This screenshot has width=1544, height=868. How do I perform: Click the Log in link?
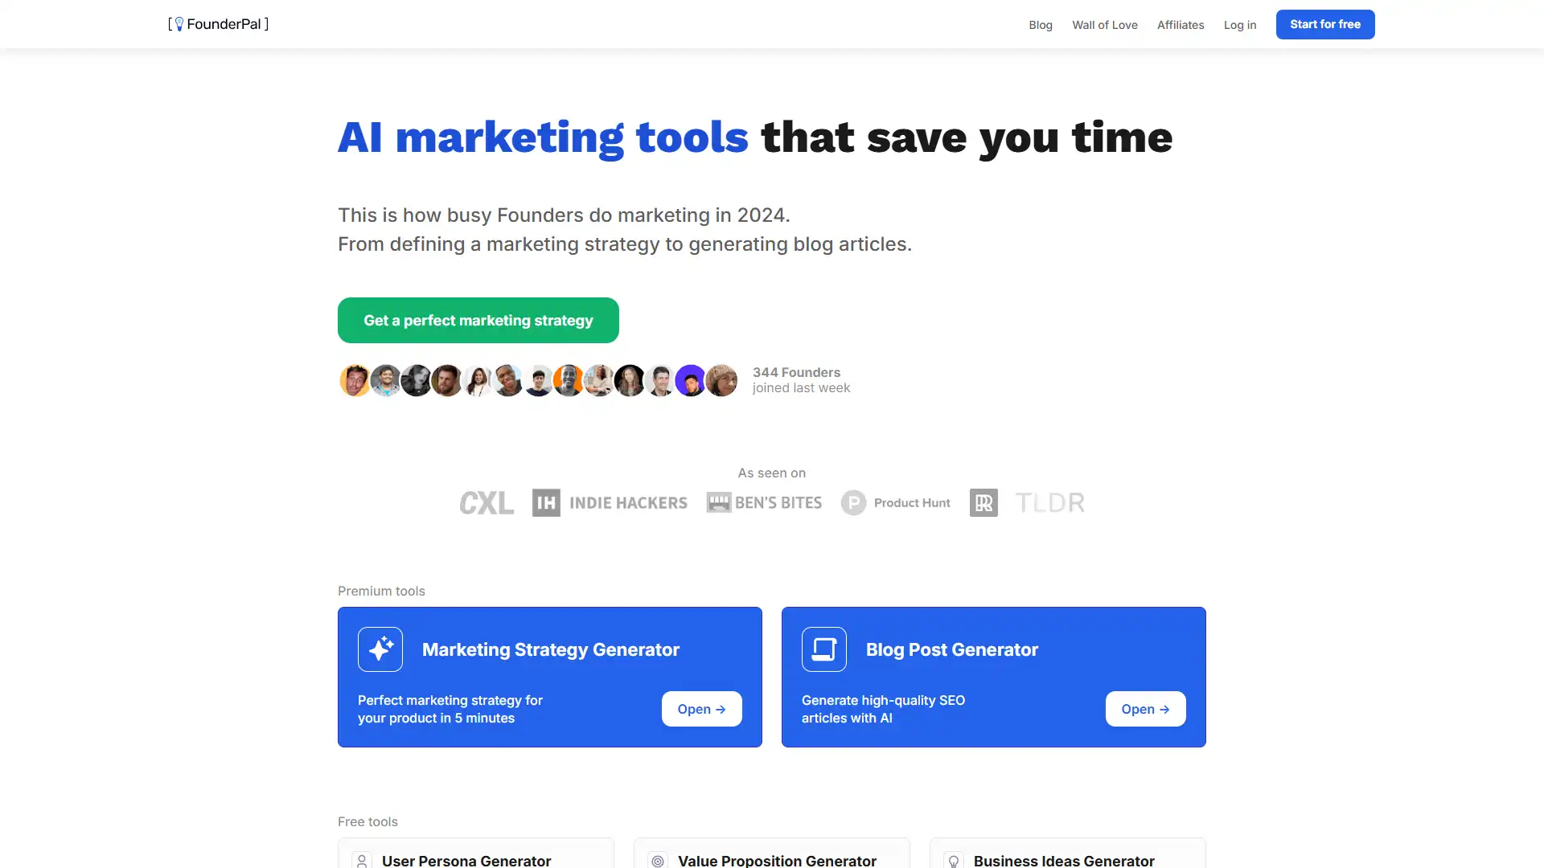coord(1238,23)
